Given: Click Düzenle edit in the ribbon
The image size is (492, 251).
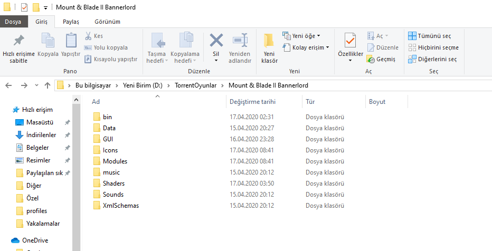Looking at the screenshot, I should [x=383, y=47].
